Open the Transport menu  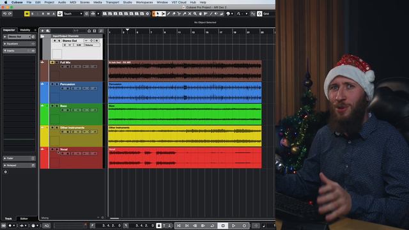[x=112, y=2]
